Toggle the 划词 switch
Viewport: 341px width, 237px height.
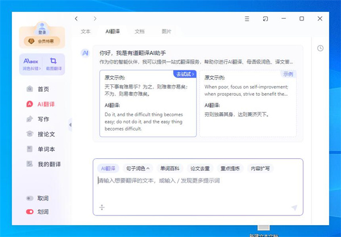click(x=30, y=211)
